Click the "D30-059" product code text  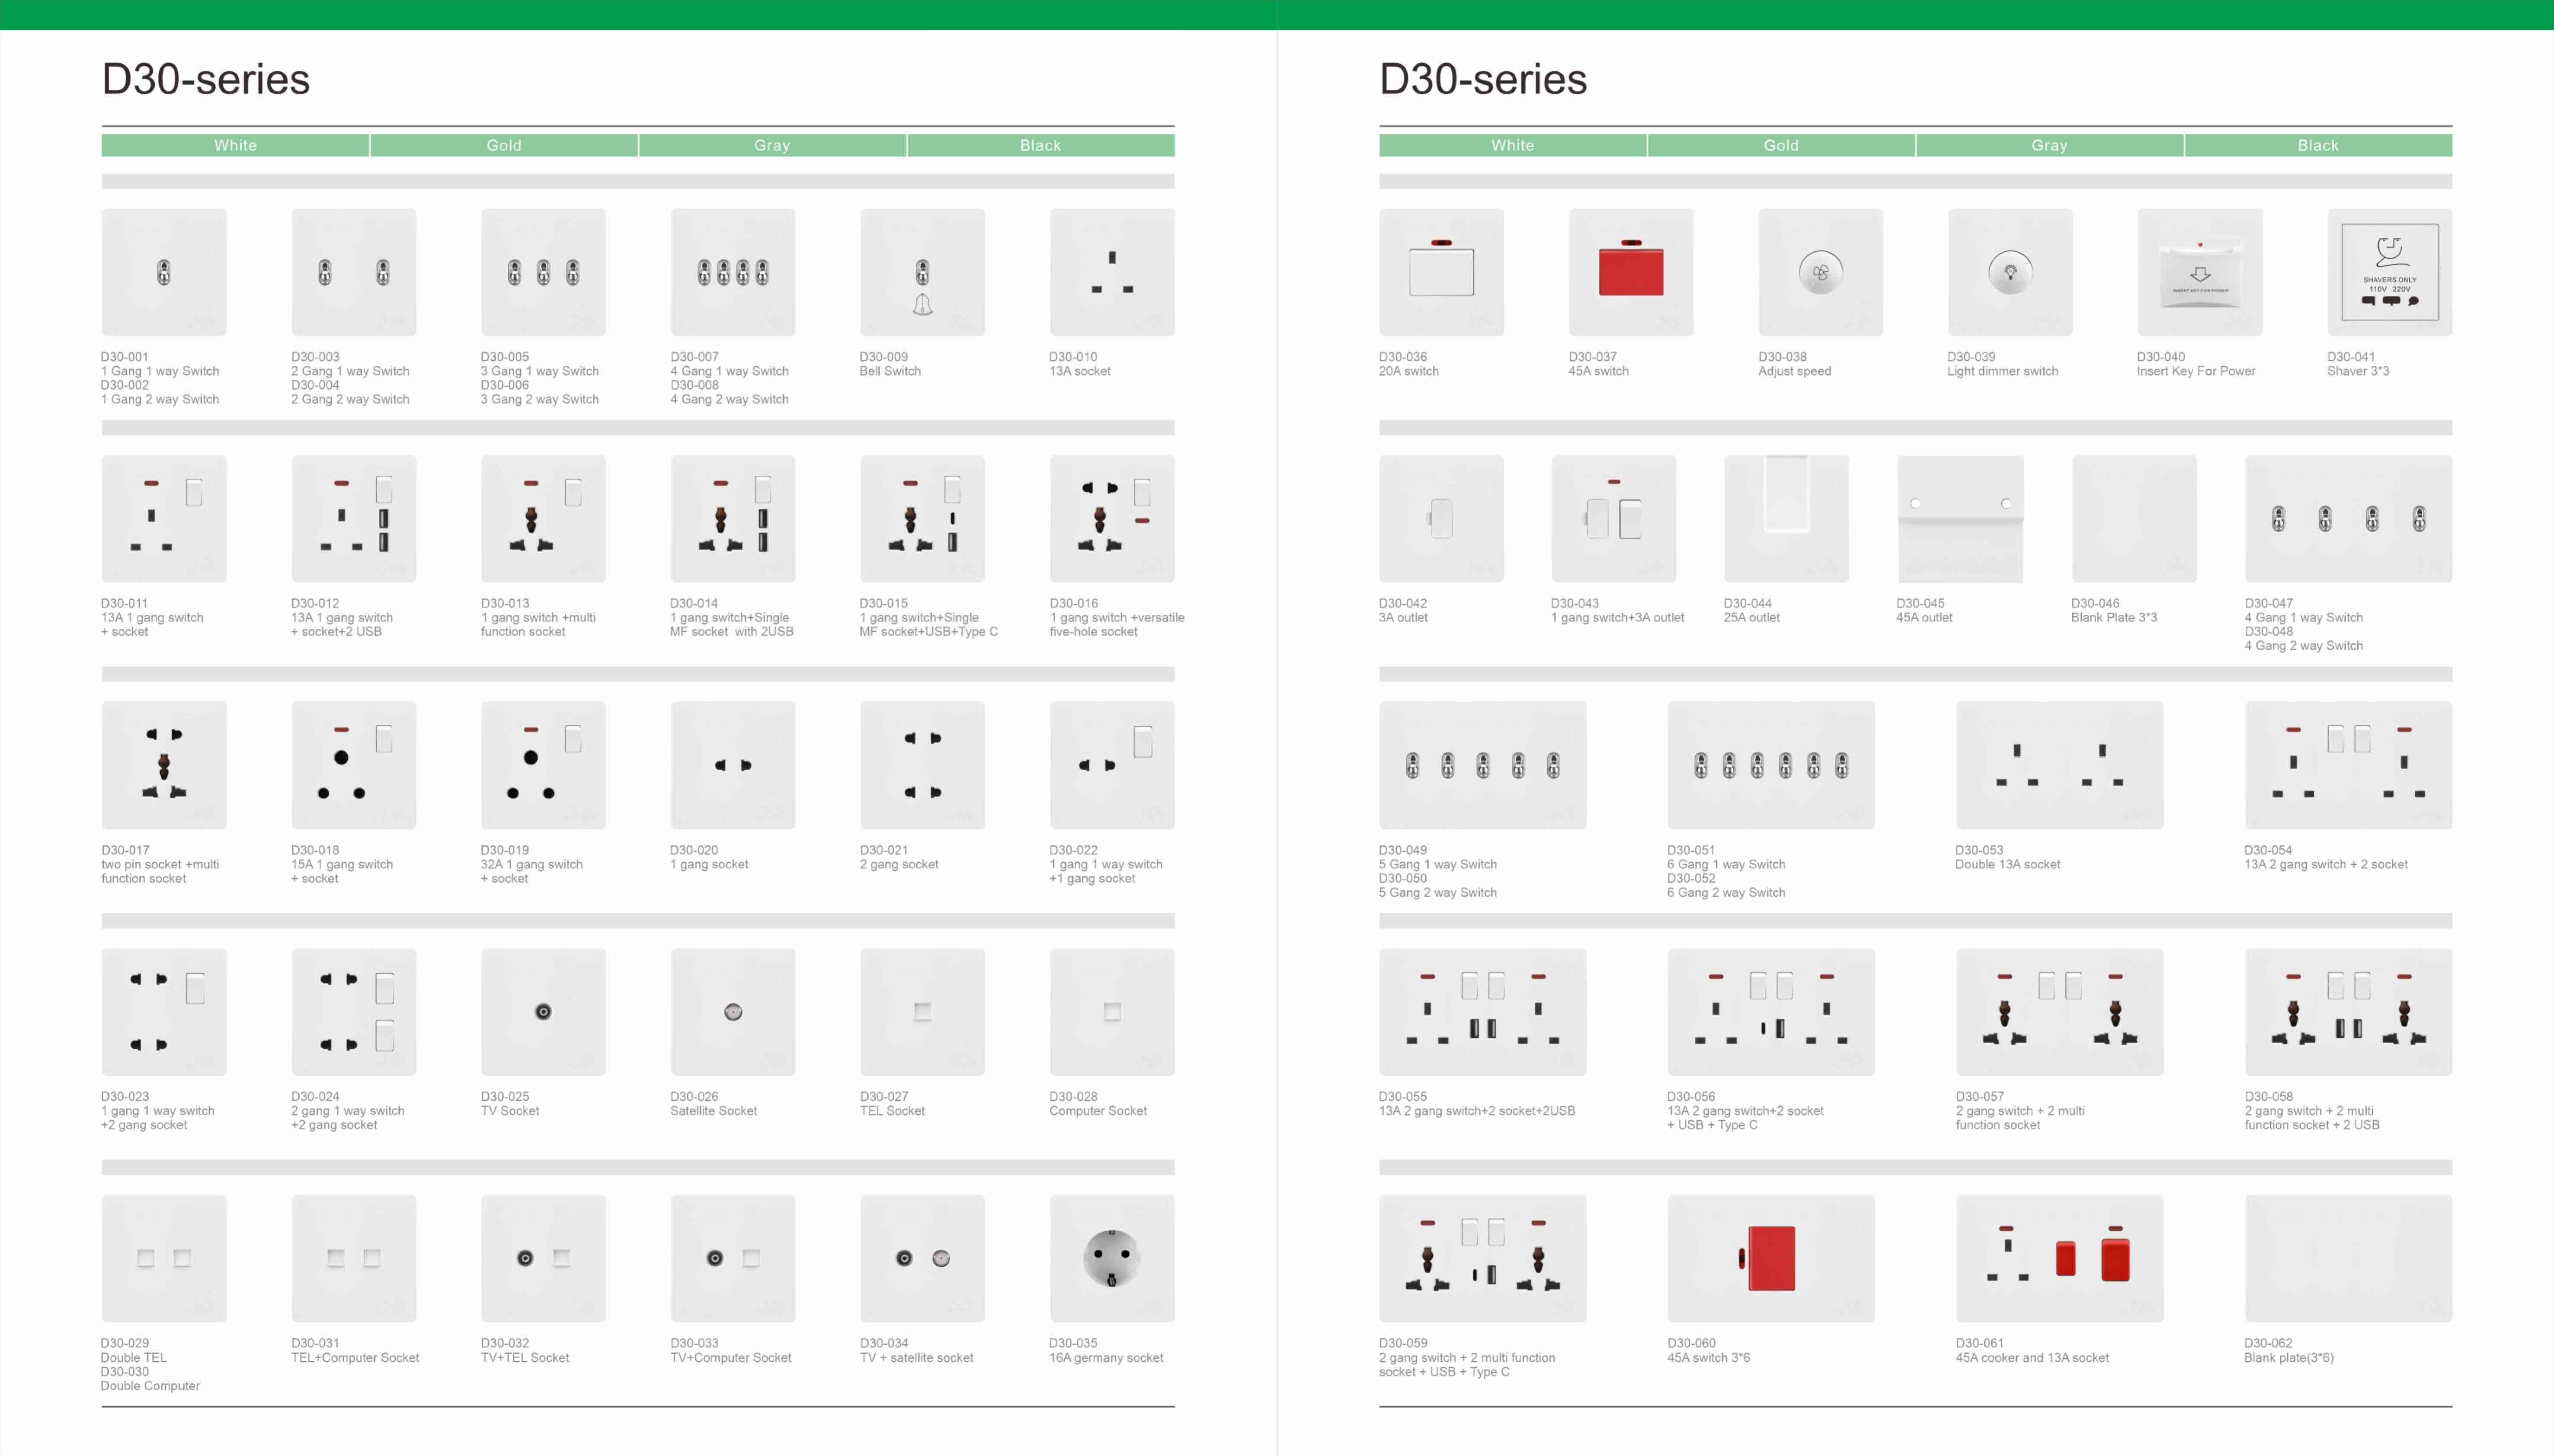[1403, 1343]
